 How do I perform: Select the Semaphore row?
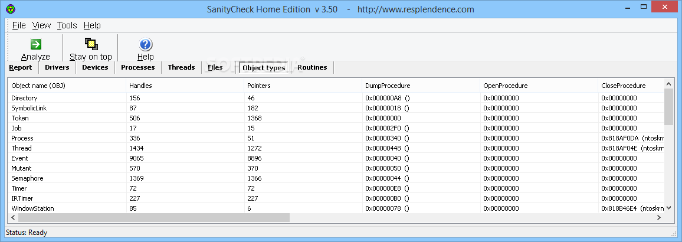(336, 178)
